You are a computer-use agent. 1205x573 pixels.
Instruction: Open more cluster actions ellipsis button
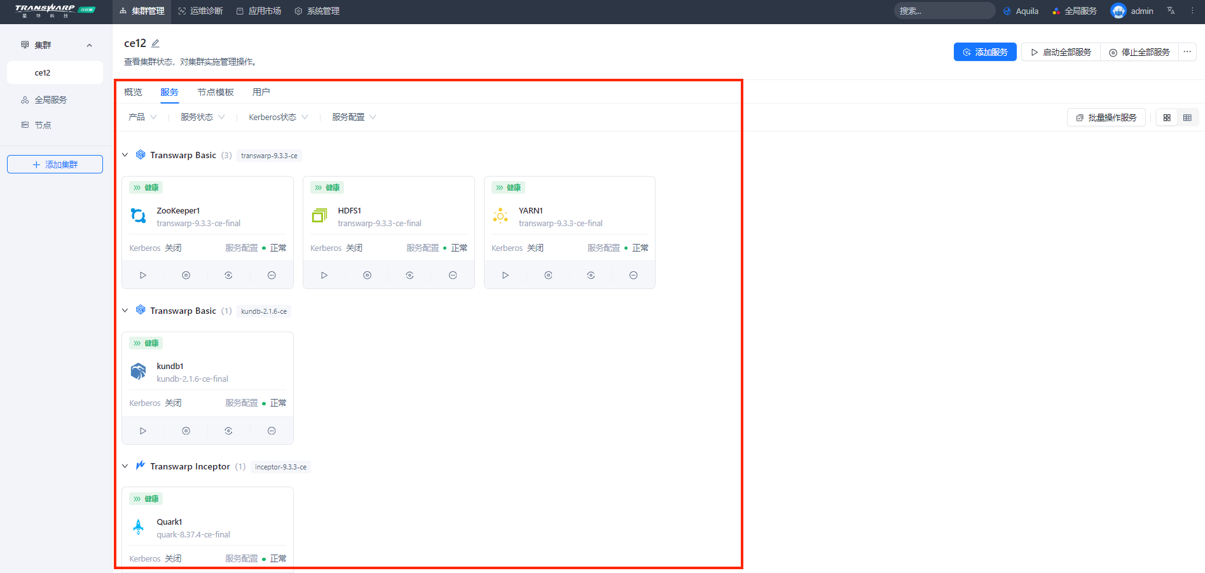[x=1187, y=52]
